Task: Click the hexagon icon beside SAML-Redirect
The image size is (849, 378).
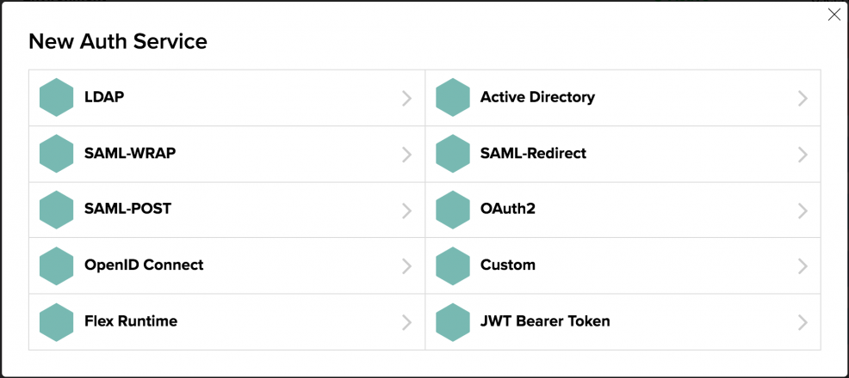Action: click(x=453, y=154)
